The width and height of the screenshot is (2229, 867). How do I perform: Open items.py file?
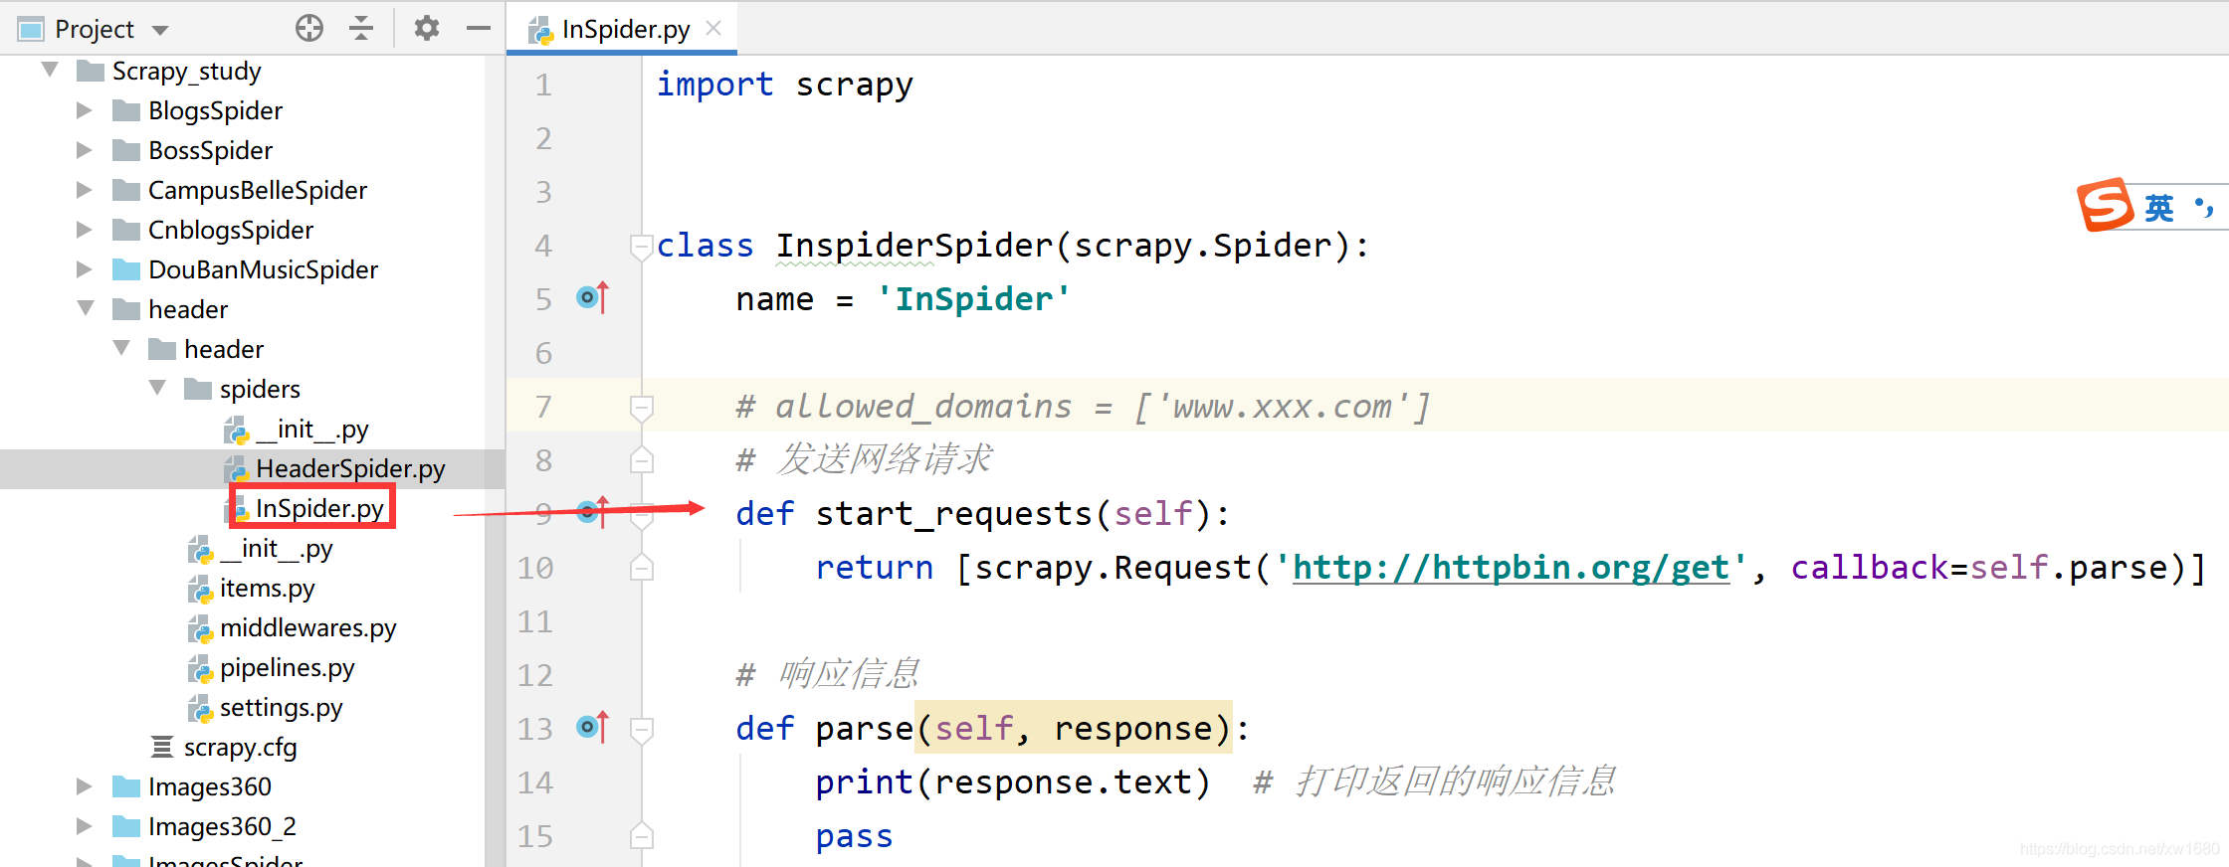(267, 588)
